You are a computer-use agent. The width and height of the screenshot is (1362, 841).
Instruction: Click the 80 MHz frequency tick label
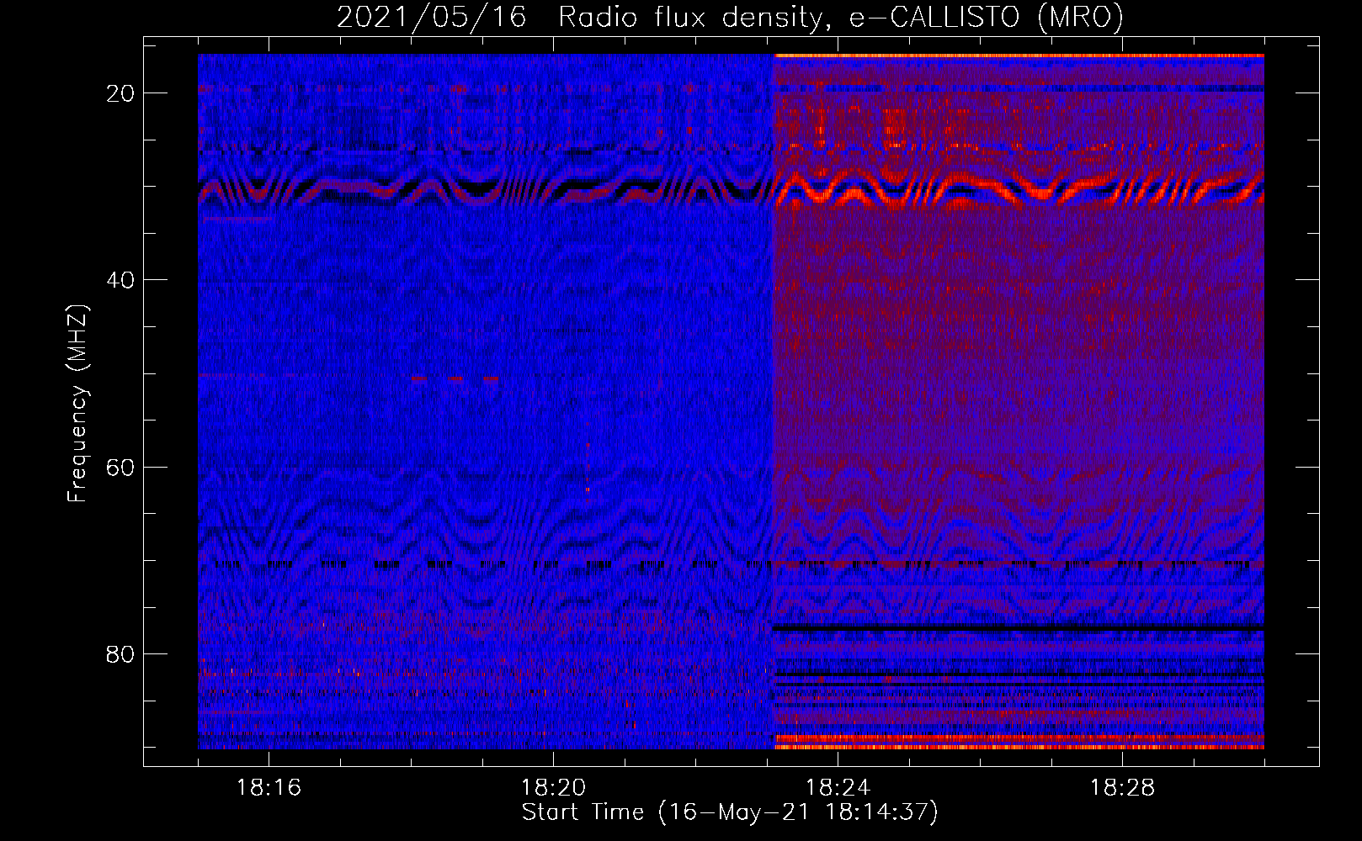click(x=120, y=653)
